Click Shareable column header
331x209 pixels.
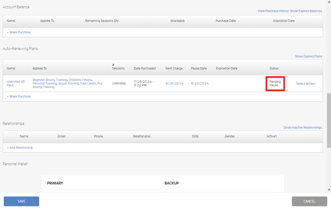click(x=178, y=21)
